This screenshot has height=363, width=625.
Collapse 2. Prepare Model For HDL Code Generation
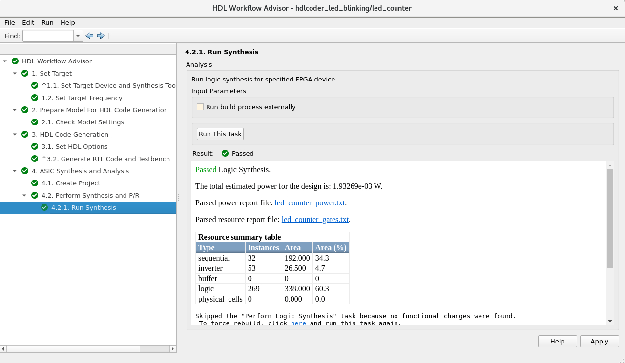[x=15, y=110]
